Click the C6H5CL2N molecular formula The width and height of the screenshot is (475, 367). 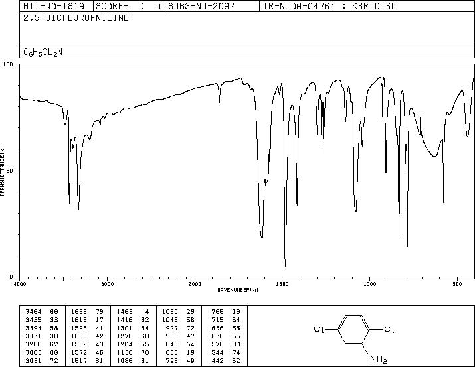click(43, 52)
